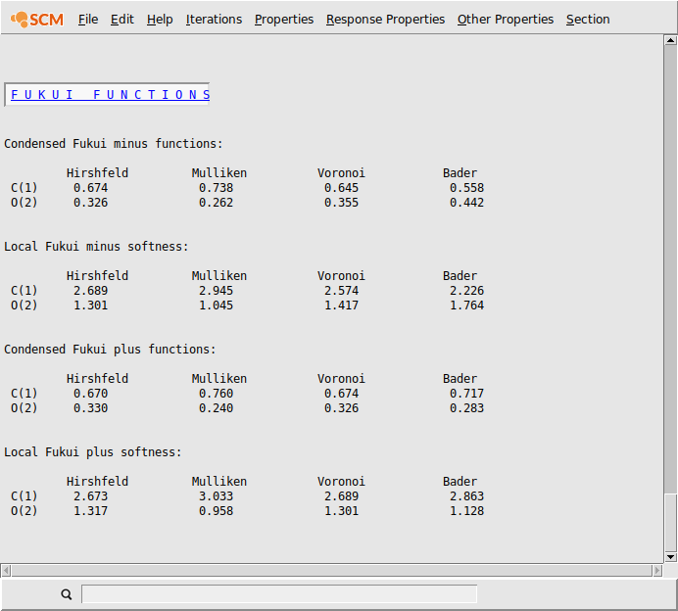Click the 'Local Fukui plus softness:' heading text
Image resolution: width=678 pixels, height=611 pixels.
click(93, 452)
